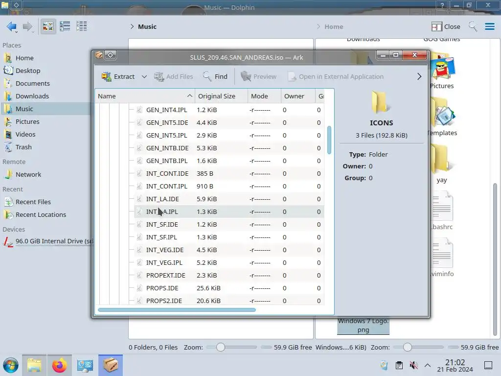Select the INT_SF.IDE file row
This screenshot has width=501, height=376.
[229, 224]
